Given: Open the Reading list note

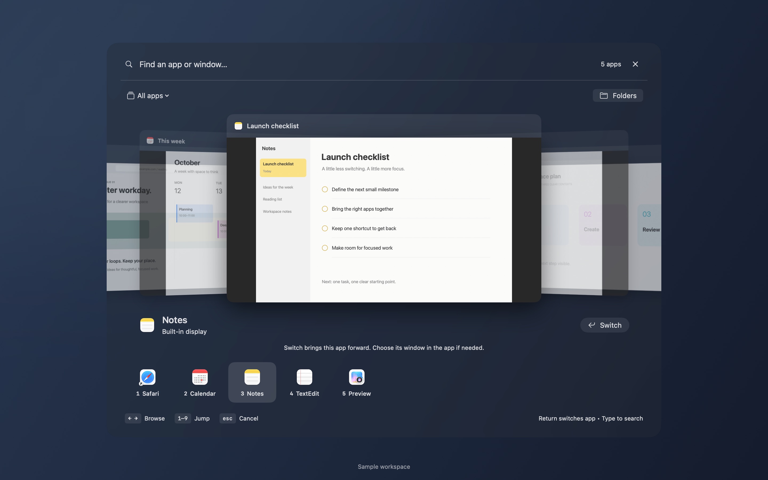Looking at the screenshot, I should click(x=272, y=199).
